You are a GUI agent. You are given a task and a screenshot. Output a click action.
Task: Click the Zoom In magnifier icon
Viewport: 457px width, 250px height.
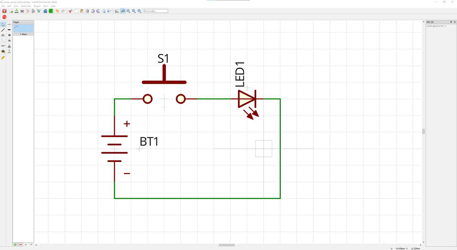tap(128, 11)
